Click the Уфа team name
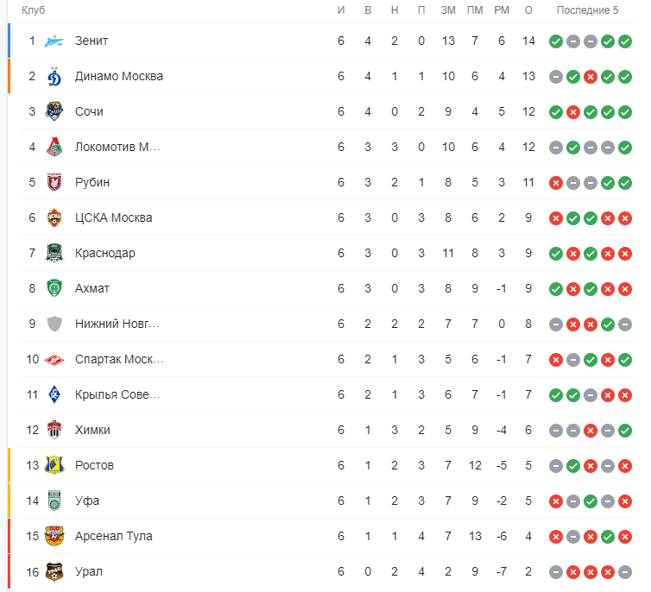Viewport: 651px width, 592px height. point(87,501)
